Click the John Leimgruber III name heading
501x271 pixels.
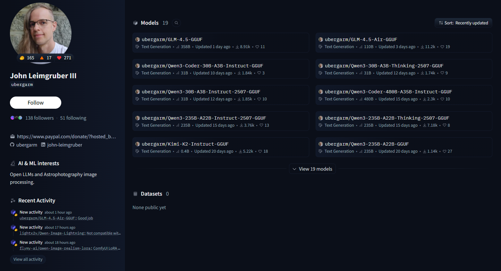(43, 76)
